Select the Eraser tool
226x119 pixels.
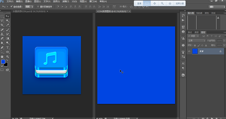pos(2,39)
